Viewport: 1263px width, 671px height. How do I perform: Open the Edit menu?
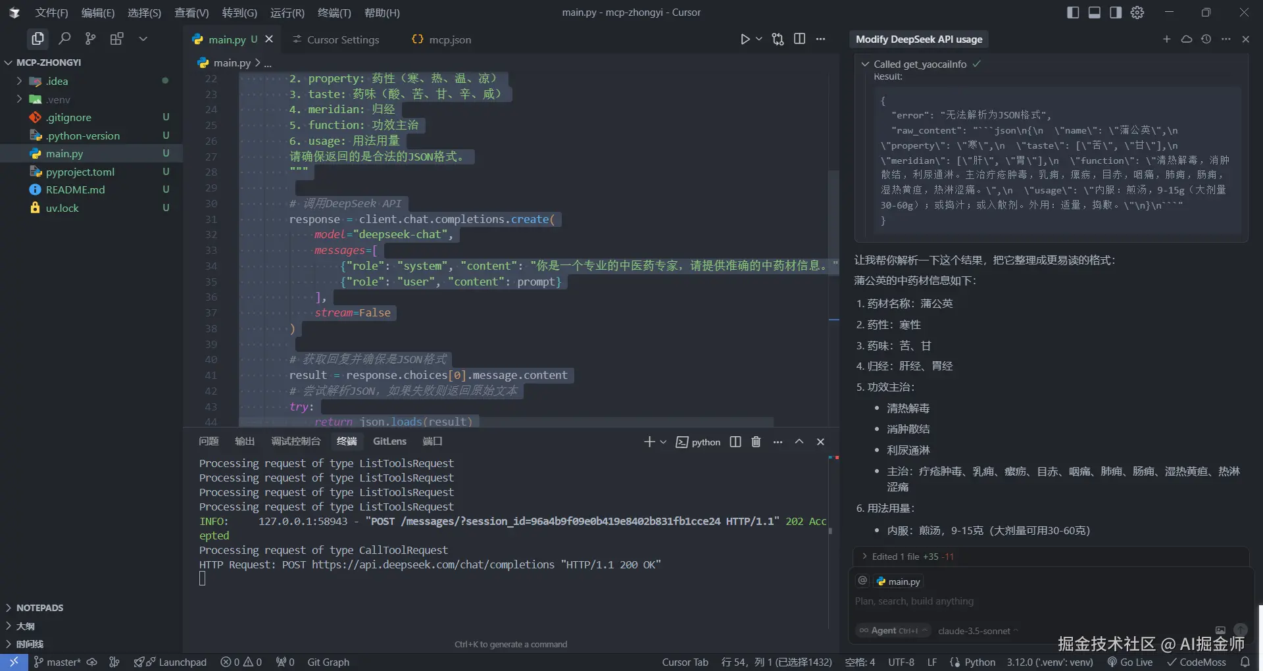coord(98,12)
